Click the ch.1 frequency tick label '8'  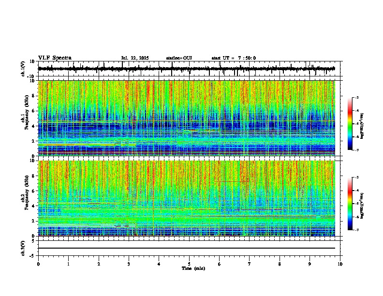33,96
